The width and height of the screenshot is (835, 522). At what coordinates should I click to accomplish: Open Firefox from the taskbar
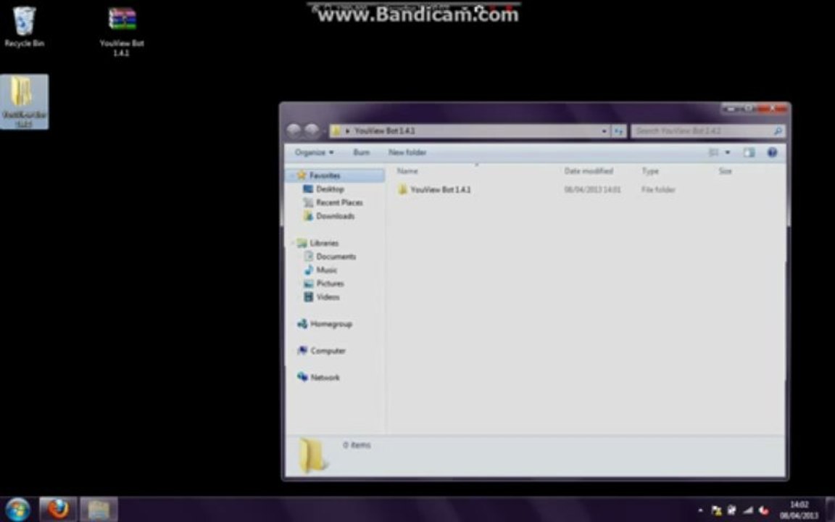coord(58,509)
